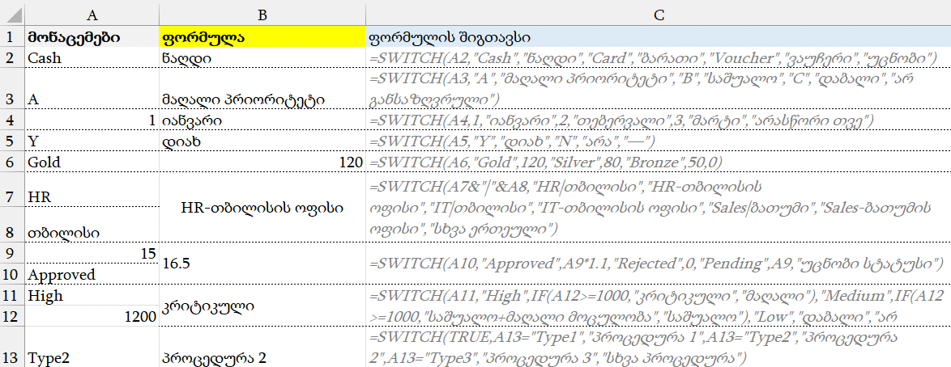This screenshot has width=951, height=367.
Task: Select column A header
Action: tap(92, 13)
